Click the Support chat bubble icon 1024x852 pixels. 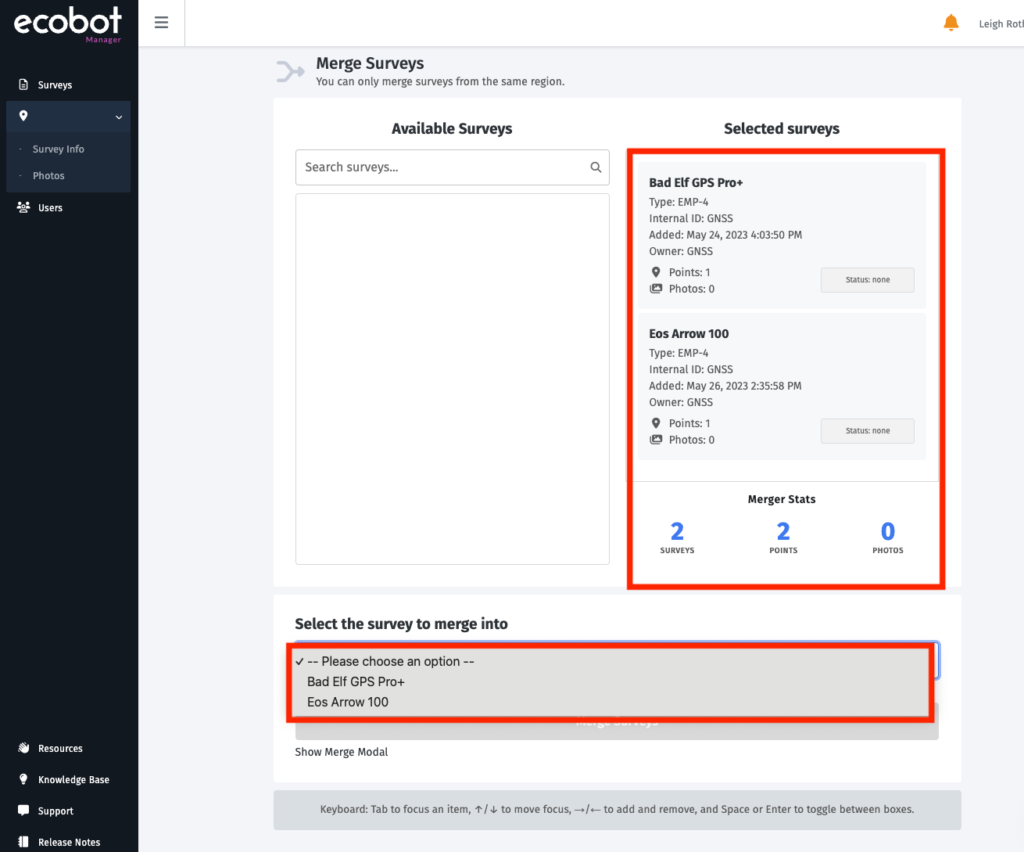23,811
